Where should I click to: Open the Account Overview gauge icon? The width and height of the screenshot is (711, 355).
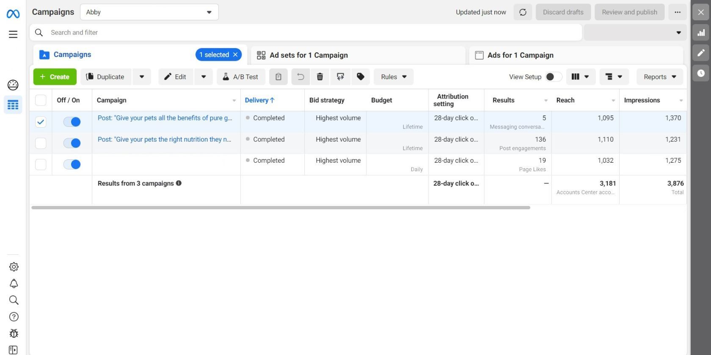[13, 85]
